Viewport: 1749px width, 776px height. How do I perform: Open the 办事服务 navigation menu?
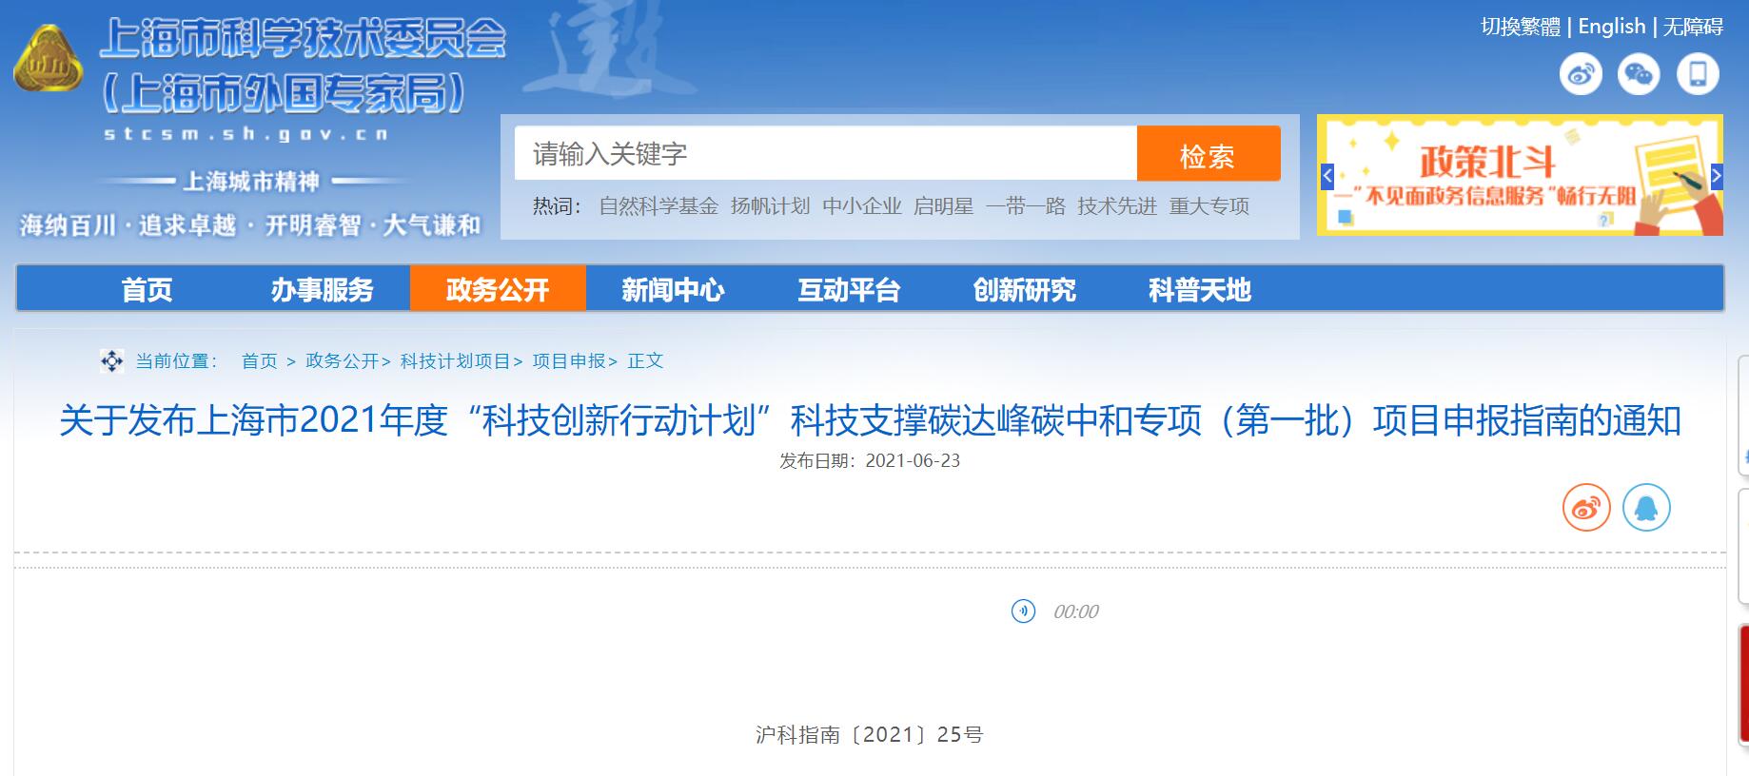(322, 289)
